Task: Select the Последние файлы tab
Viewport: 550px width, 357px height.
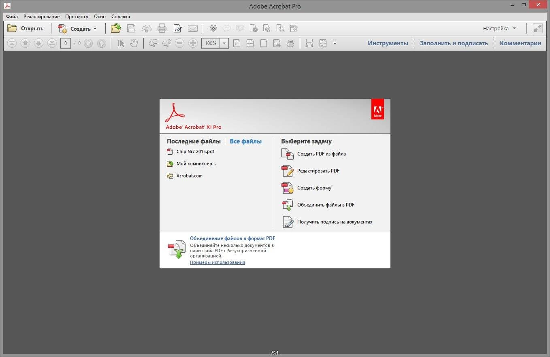Action: click(x=194, y=141)
